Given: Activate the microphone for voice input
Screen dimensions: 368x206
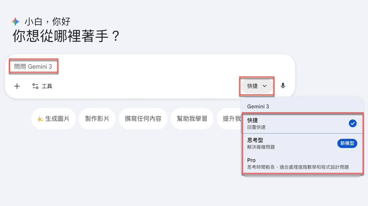Looking at the screenshot, I should tap(283, 86).
